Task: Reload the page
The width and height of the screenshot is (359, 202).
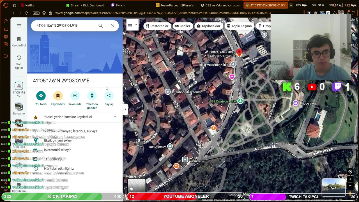Action: [x=26, y=13]
